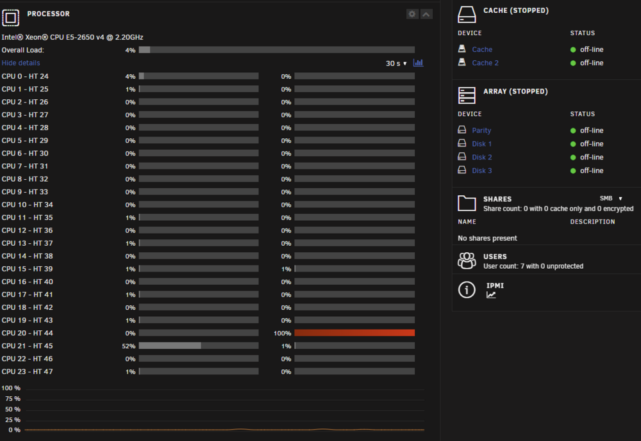The height and width of the screenshot is (441, 641).
Task: Open the Cache device link
Action: tap(482, 49)
